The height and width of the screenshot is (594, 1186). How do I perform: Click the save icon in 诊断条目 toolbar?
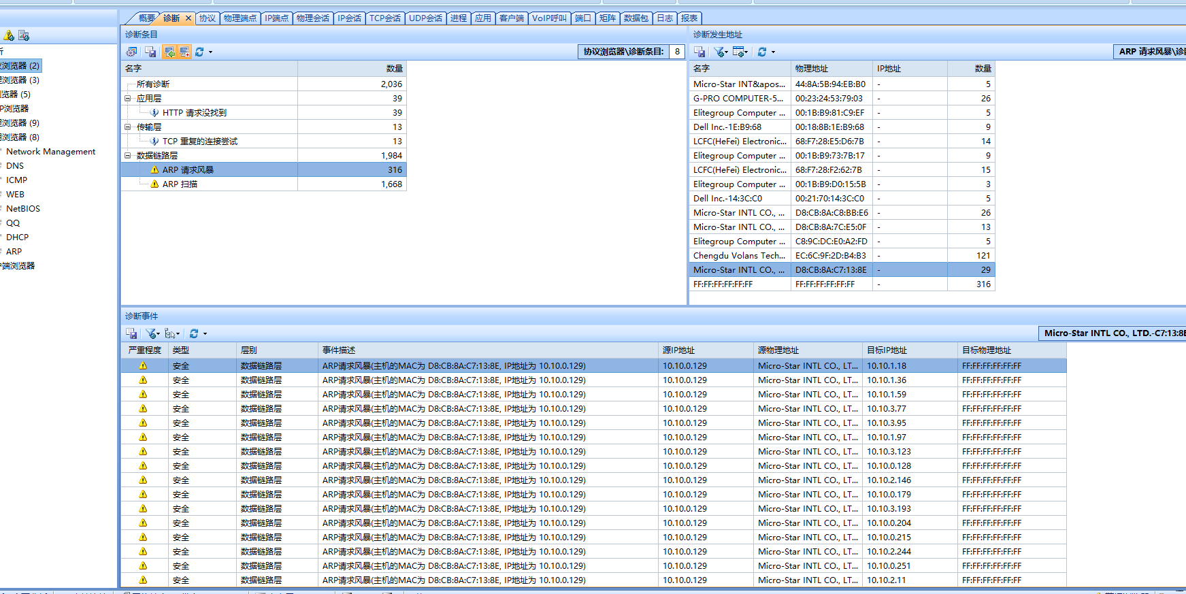pyautogui.click(x=150, y=52)
